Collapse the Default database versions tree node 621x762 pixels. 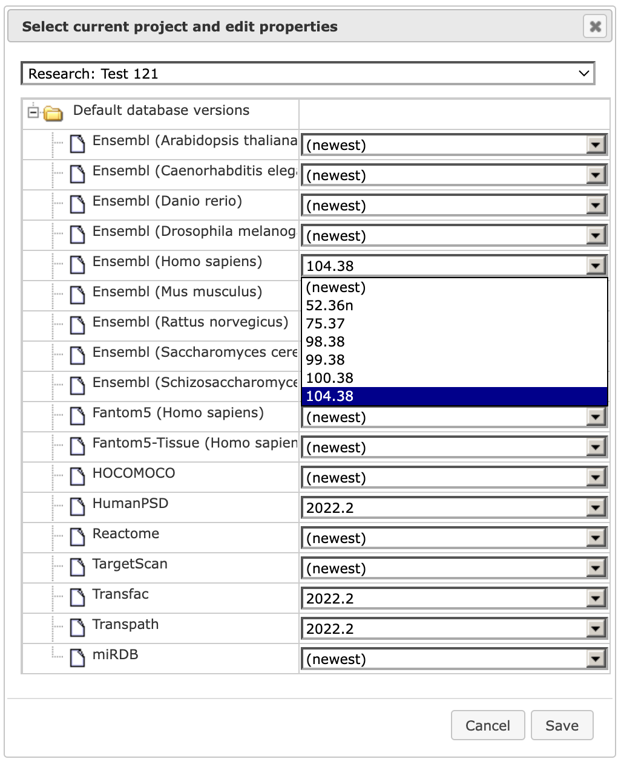(33, 112)
